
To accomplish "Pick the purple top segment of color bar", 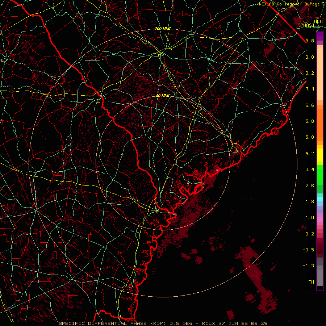I will tap(320, 37).
